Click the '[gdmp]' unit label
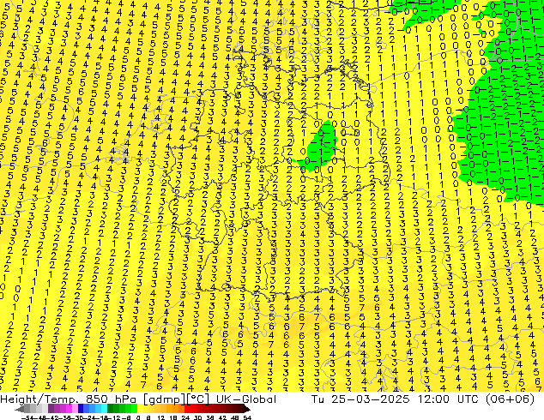Image resolution: width=544 pixels, height=420 pixels. click(x=165, y=399)
